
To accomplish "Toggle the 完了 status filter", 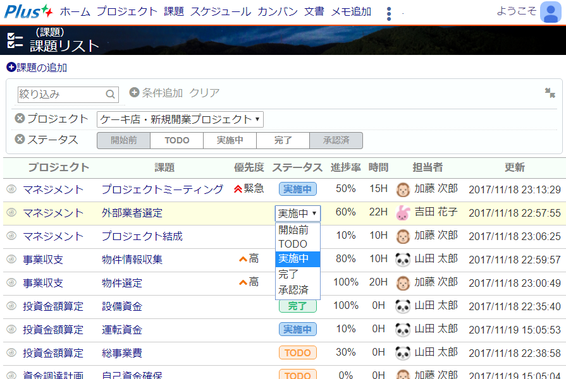I will coord(283,140).
